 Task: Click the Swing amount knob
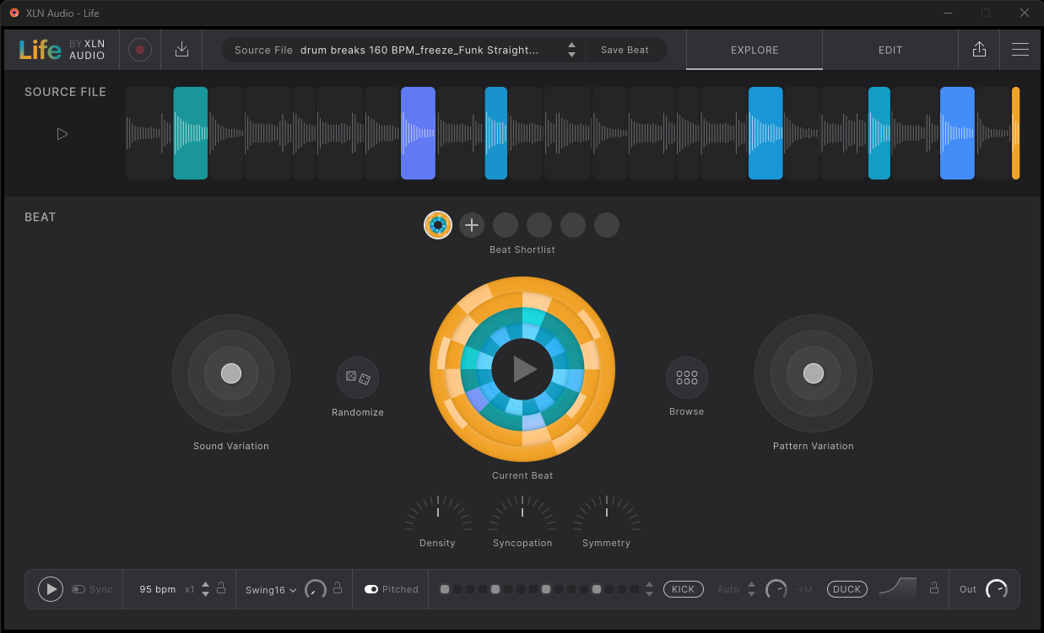click(x=315, y=589)
